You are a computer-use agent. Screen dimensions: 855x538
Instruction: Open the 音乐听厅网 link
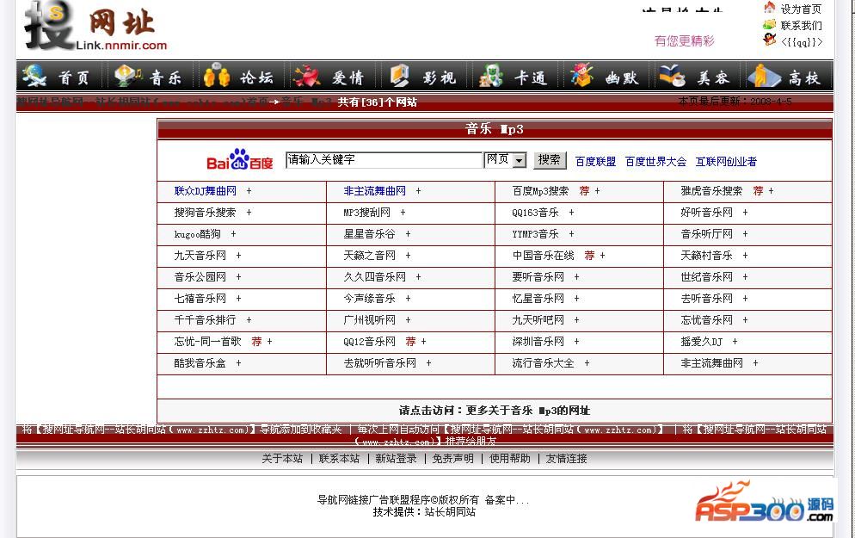pyautogui.click(x=707, y=234)
